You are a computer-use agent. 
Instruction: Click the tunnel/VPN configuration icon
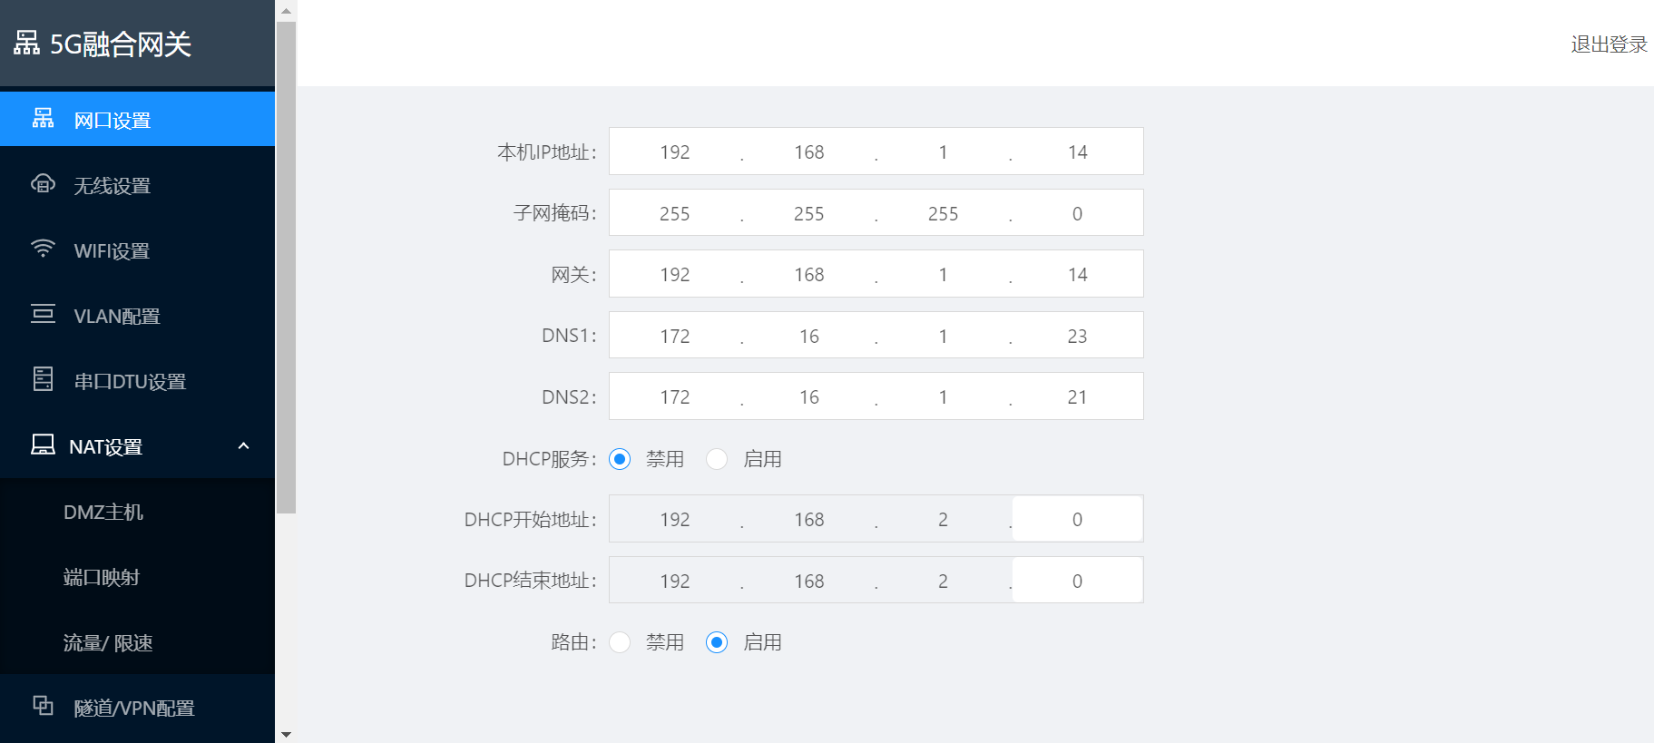pyautogui.click(x=43, y=706)
